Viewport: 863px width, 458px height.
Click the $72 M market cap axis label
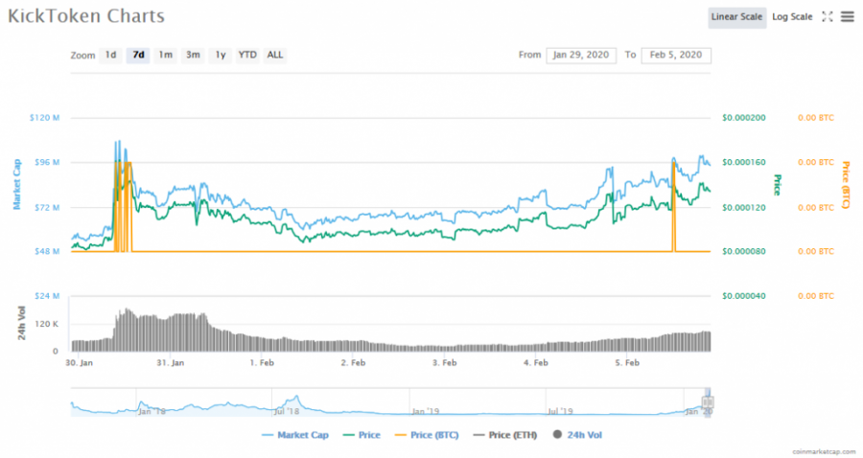pos(47,208)
